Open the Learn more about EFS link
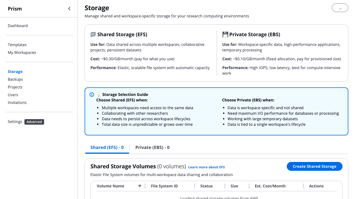This screenshot has width=355, height=199. pos(207,167)
